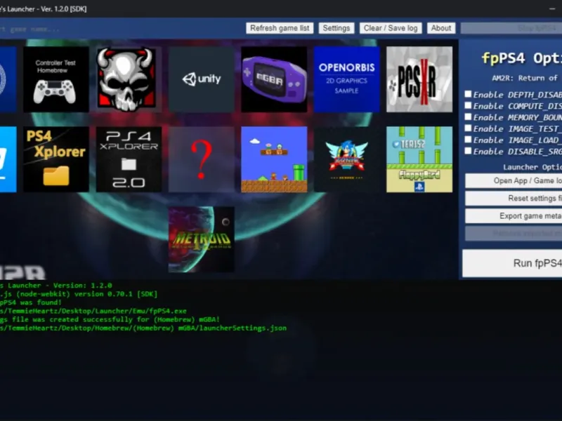Click the Reset settings button
The image size is (562, 421).
pos(514,199)
